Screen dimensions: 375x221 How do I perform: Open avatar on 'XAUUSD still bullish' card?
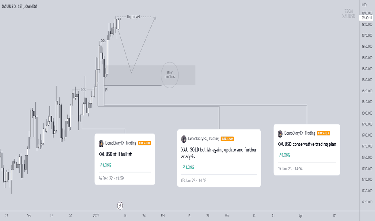coord(101,143)
